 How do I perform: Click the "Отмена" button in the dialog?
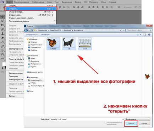pos(144,124)
